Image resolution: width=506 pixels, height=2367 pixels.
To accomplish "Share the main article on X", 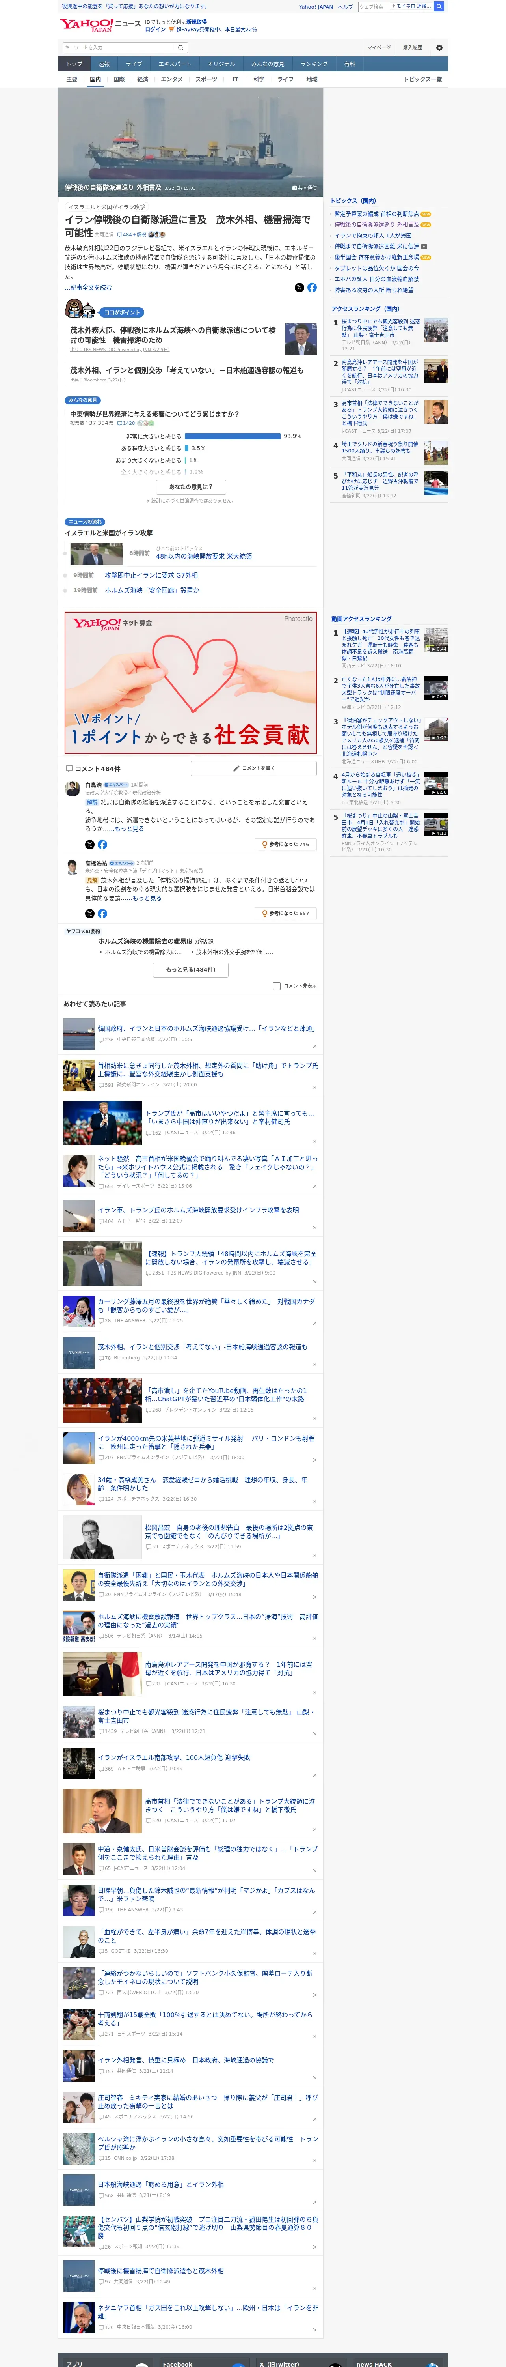I will 300,288.
